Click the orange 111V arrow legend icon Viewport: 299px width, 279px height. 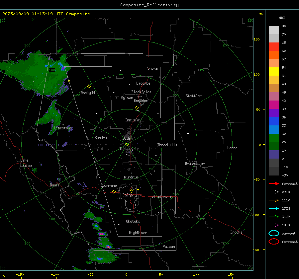tap(274, 200)
